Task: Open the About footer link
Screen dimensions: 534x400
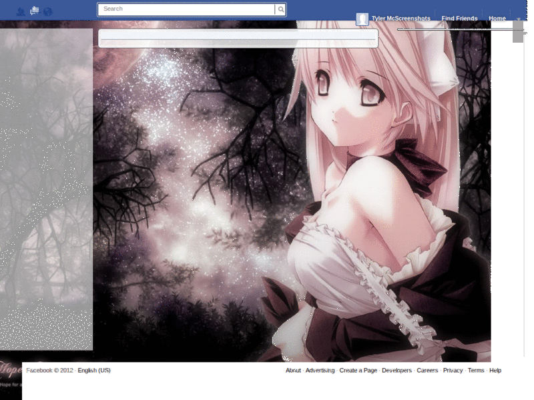Action: [293, 371]
